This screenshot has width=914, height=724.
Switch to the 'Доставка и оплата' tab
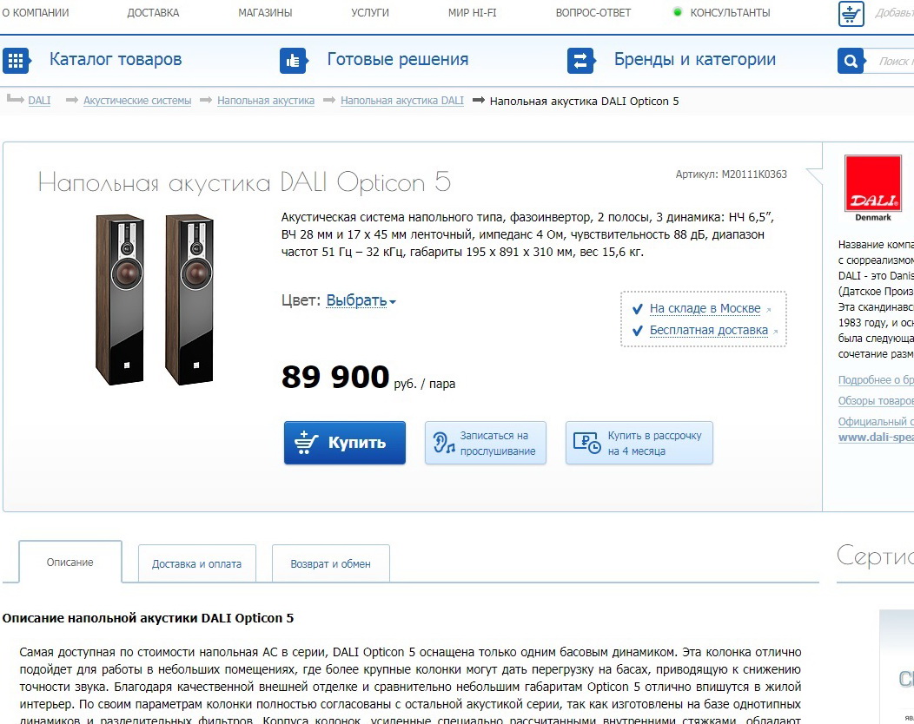(x=197, y=563)
